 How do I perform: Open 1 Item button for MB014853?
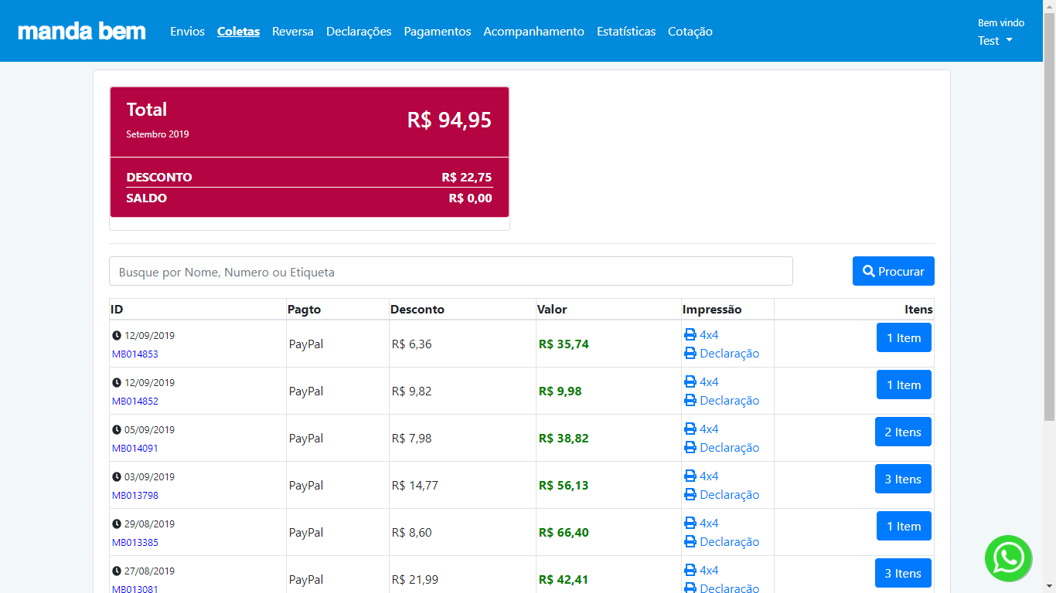pos(904,337)
